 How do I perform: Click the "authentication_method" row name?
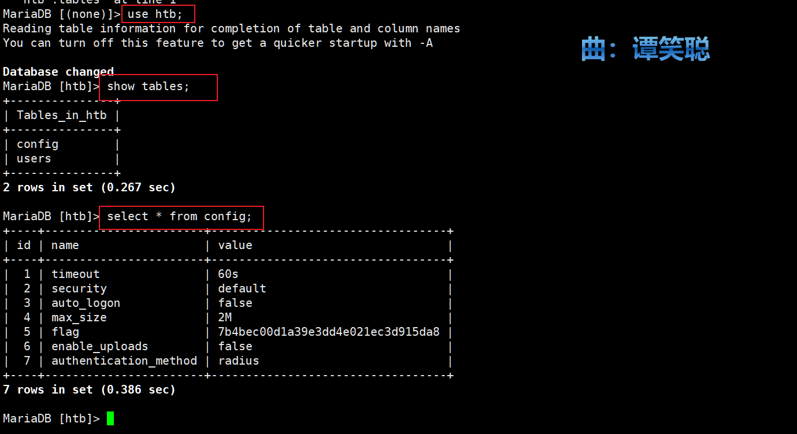(x=124, y=361)
